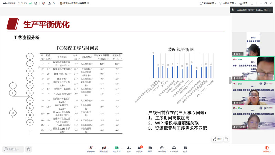Collapse the participant video side panel
The width and height of the screenshot is (275, 155).
coord(230,80)
